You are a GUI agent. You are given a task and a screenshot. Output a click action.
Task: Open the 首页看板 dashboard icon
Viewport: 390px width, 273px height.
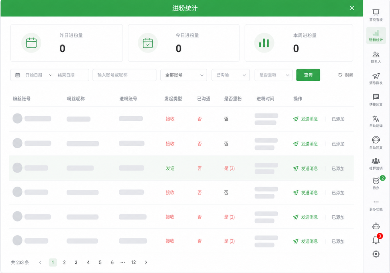[x=376, y=12]
